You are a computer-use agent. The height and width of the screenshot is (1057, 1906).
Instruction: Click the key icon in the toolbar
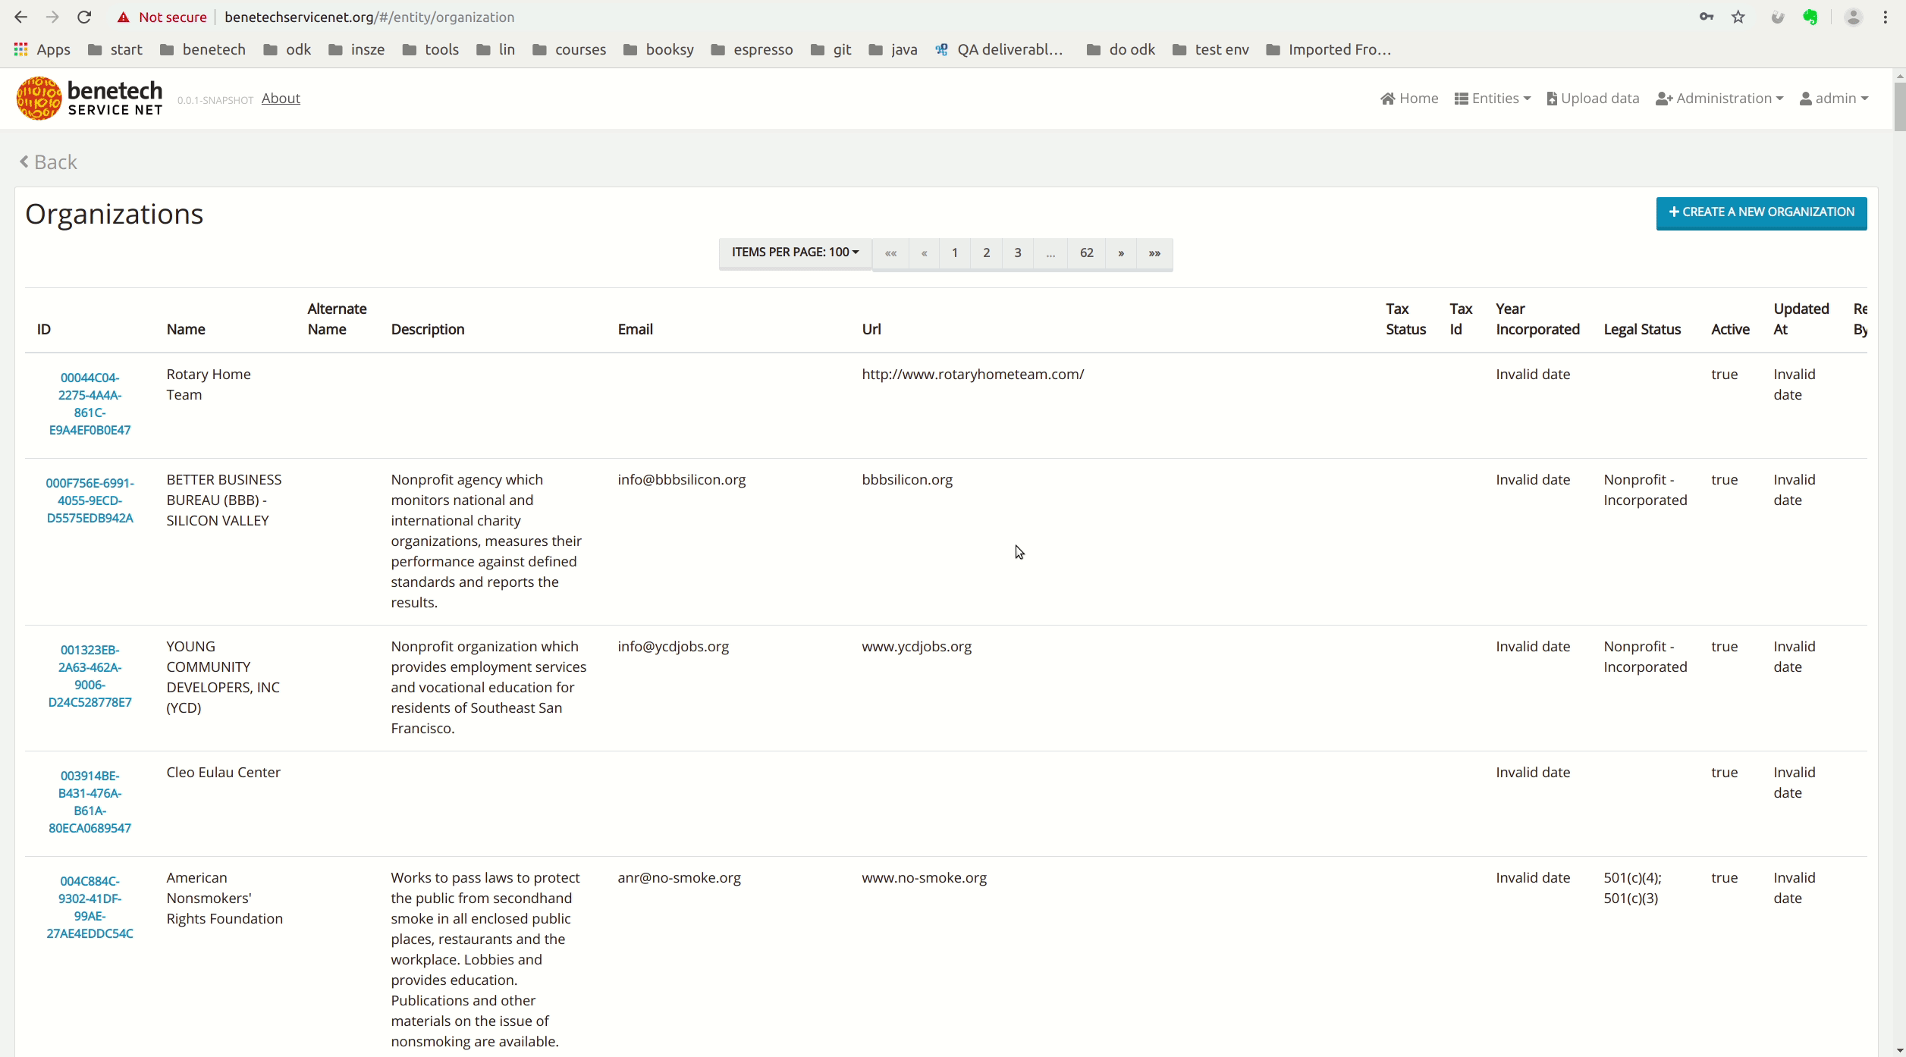(1706, 17)
